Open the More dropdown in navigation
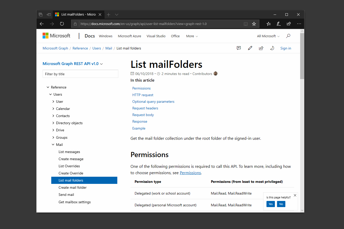The width and height of the screenshot is (344, 229). (192, 36)
